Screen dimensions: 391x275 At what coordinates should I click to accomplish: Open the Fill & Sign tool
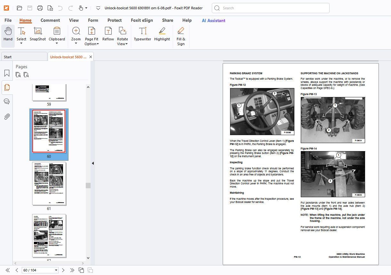[x=181, y=36]
